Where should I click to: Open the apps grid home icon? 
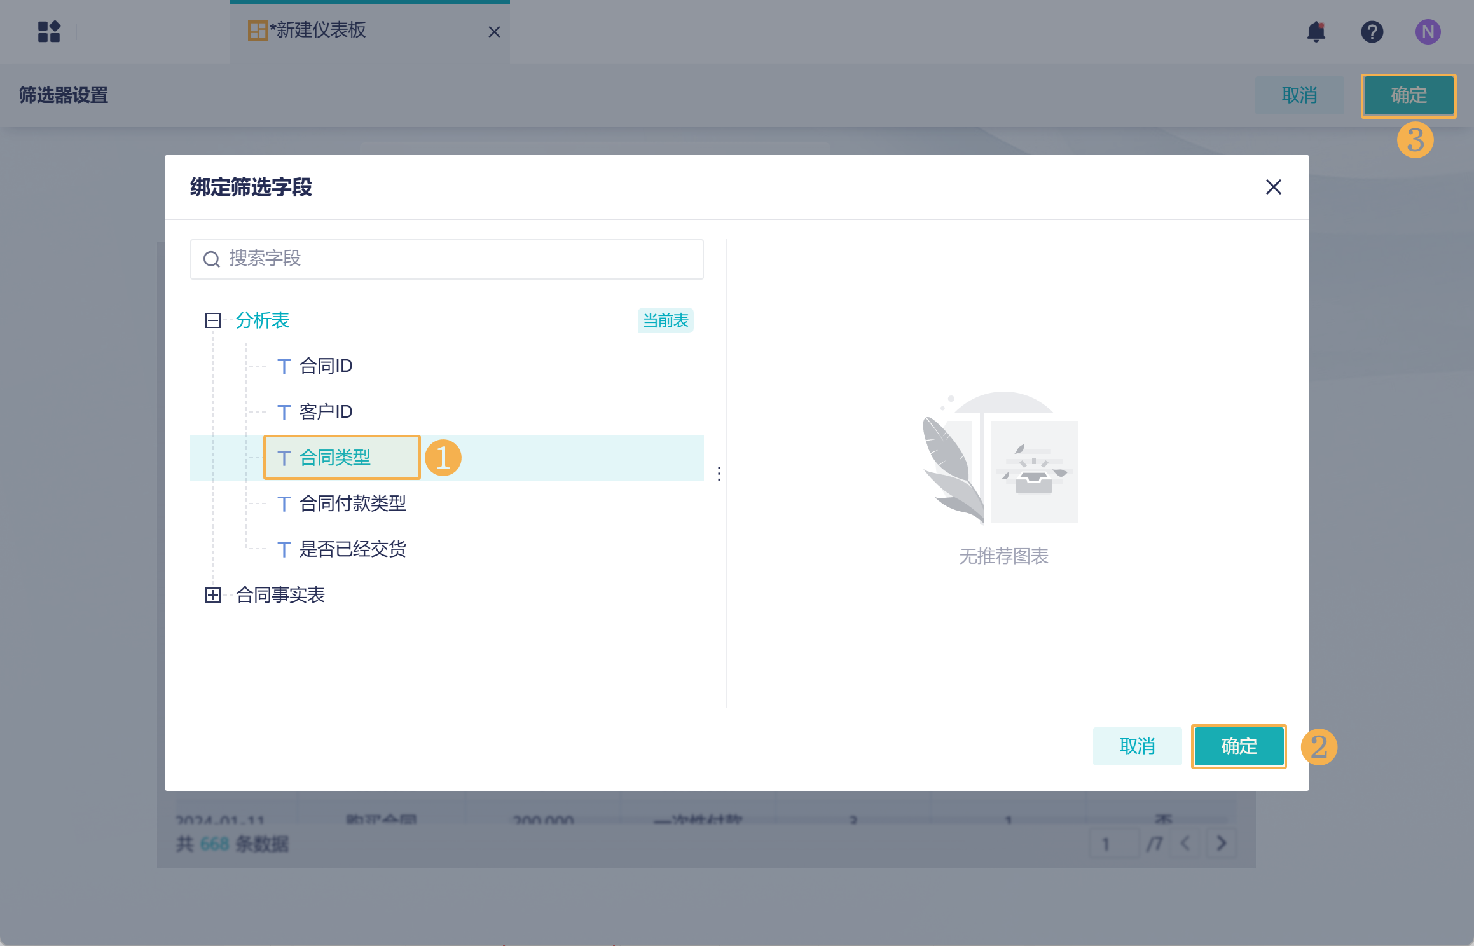tap(49, 31)
